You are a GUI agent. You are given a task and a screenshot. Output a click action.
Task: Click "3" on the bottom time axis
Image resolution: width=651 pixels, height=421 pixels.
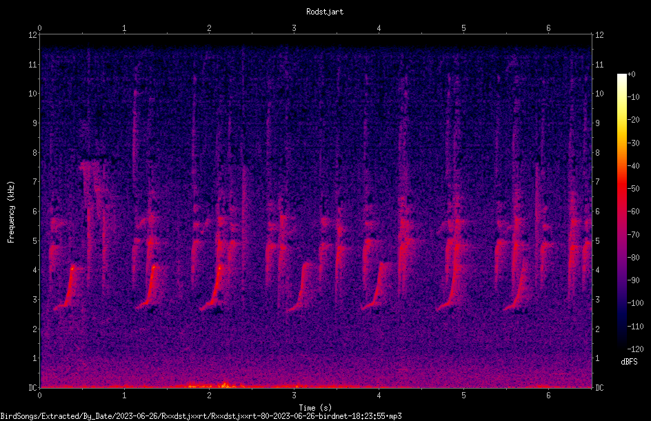coord(294,396)
